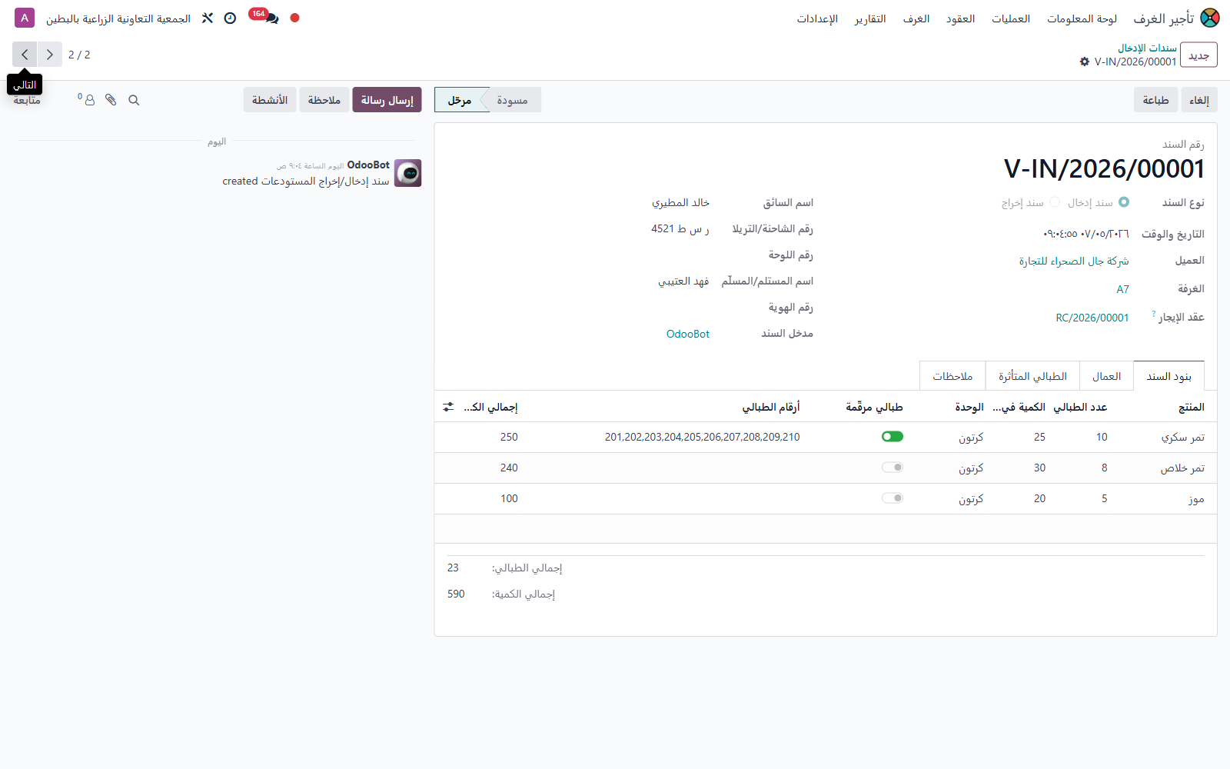Viewport: 1230px width, 769px height.
Task: Click the موز product cell
Action: click(x=1196, y=498)
